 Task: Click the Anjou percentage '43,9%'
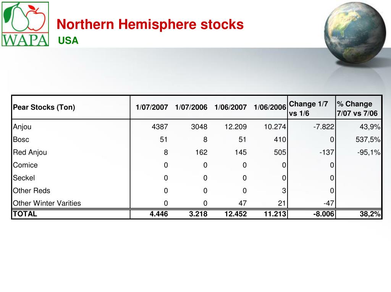(x=370, y=127)
